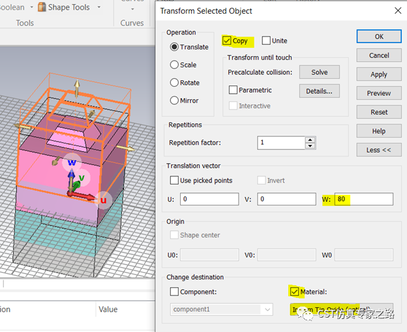Open the Curves dropdown arrow
This screenshot has width=407, height=332.
pos(132,9)
